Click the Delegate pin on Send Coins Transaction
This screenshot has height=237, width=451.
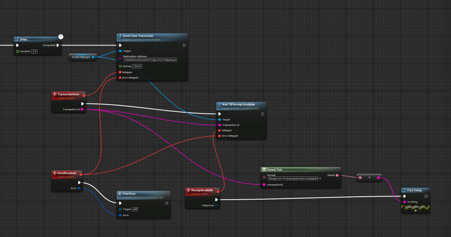tap(120, 72)
